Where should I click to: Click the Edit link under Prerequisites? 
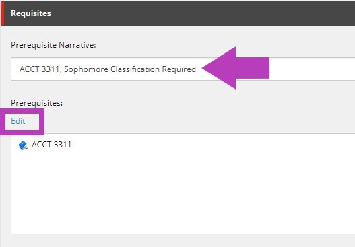click(x=18, y=121)
